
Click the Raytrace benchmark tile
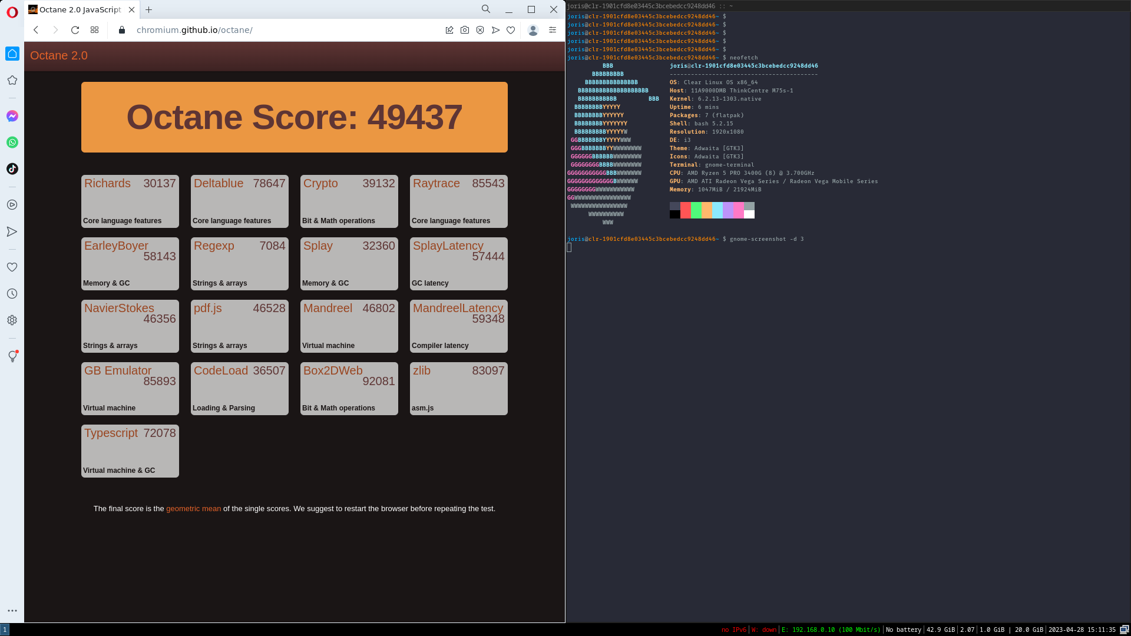point(459,201)
